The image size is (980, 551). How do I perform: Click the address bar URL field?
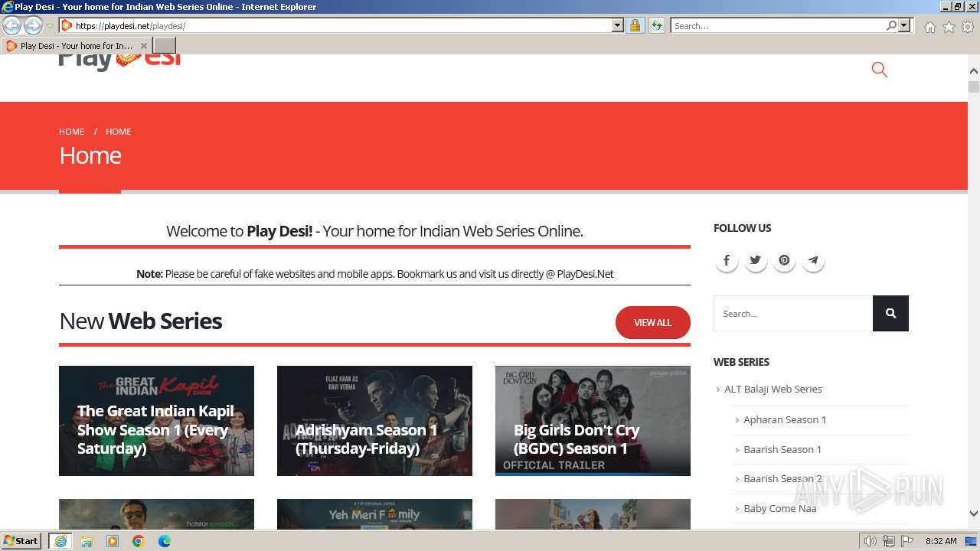[342, 25]
